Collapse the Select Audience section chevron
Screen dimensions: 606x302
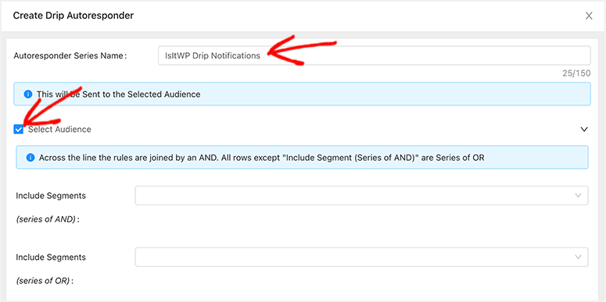click(x=584, y=130)
